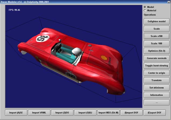Click Set shininess button
Viewport: 171px width, 120px height.
[x=156, y=88]
